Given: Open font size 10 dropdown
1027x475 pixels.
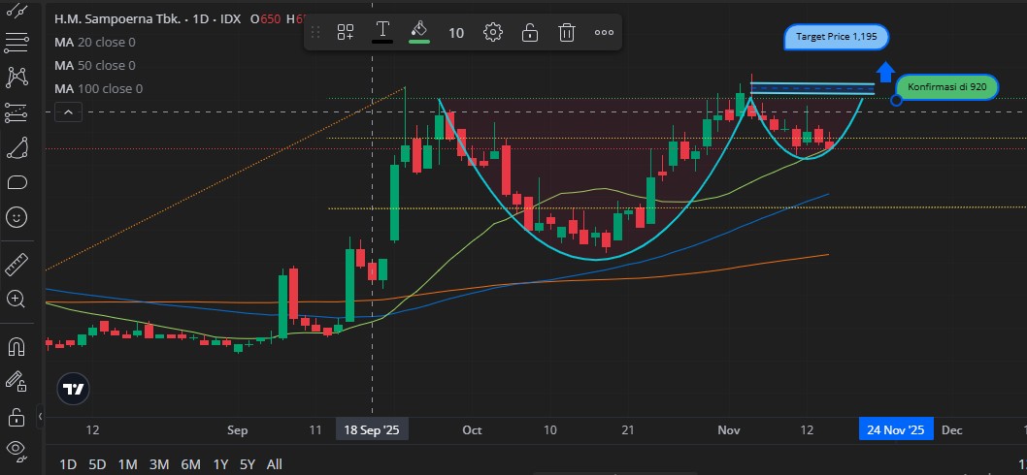Looking at the screenshot, I should pos(456,32).
